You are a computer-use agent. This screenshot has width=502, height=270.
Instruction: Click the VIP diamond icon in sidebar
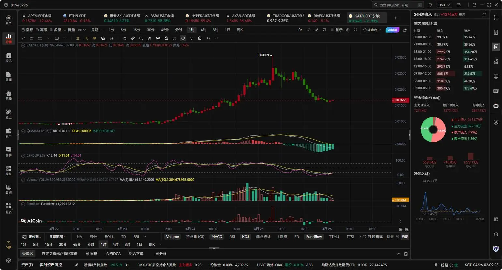9,245
